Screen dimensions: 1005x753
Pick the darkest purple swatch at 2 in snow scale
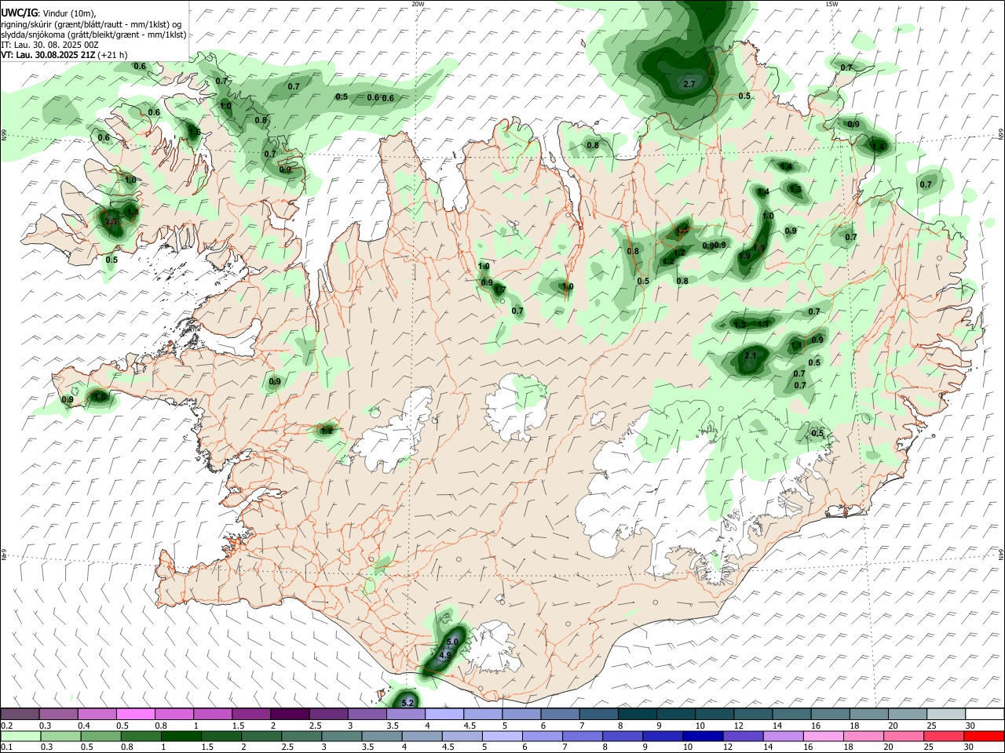pyautogui.click(x=290, y=715)
